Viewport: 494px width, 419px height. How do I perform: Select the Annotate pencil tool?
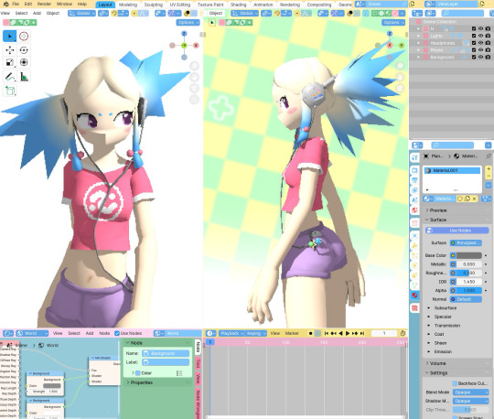pos(10,77)
